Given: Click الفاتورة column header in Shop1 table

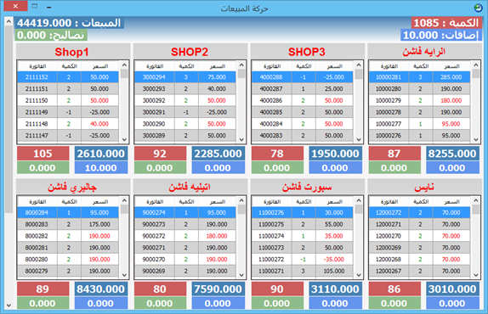Looking at the screenshot, I should point(37,66).
